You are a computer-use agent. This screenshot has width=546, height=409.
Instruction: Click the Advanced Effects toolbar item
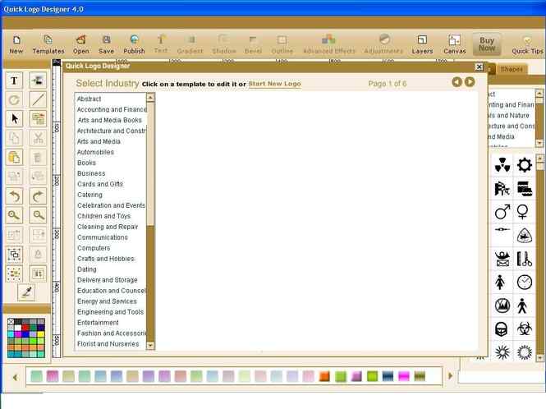coord(328,44)
